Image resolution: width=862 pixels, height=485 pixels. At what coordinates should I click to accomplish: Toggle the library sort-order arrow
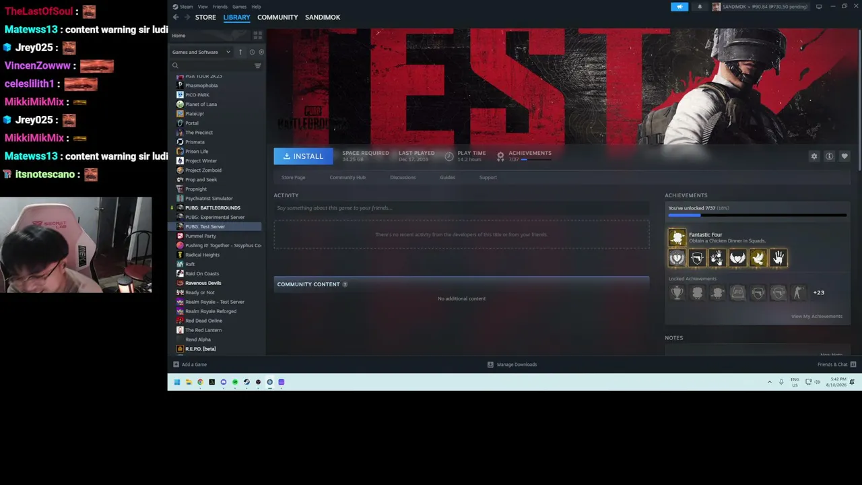(x=240, y=52)
